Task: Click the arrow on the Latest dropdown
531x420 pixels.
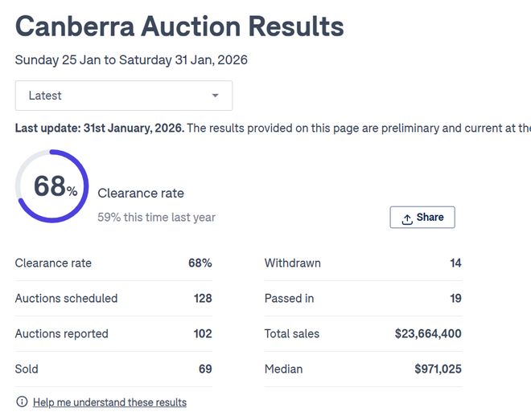Action: [215, 96]
